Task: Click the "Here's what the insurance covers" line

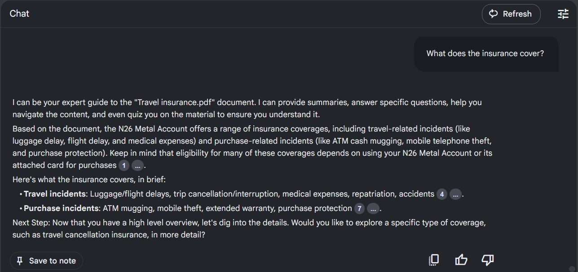Action: (x=89, y=180)
